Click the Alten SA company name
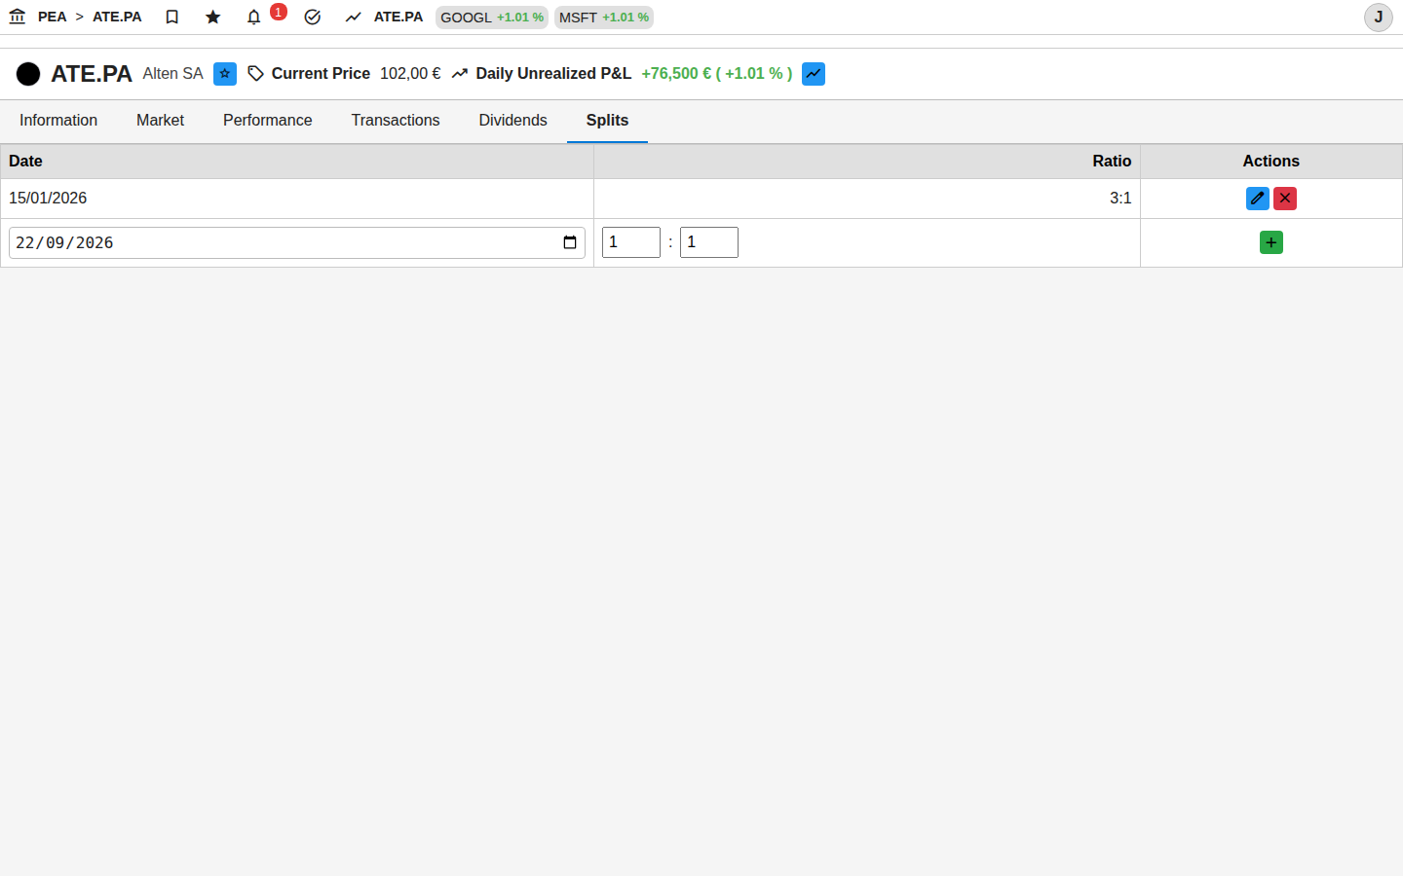Viewport: 1403px width, 876px height. click(173, 74)
